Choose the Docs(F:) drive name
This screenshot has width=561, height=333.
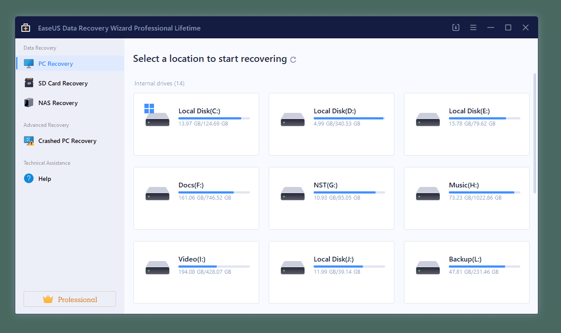coord(191,185)
